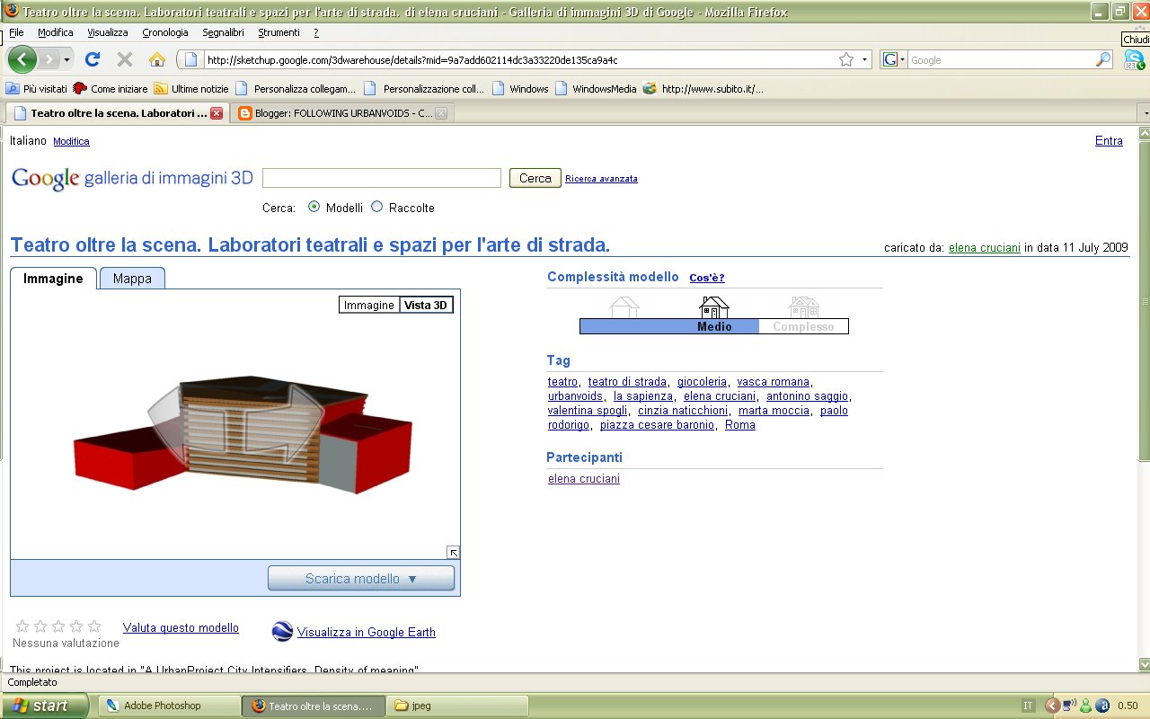Screen dimensions: 1150x719
Task: Open the Google Earth globe icon
Action: [x=282, y=632]
